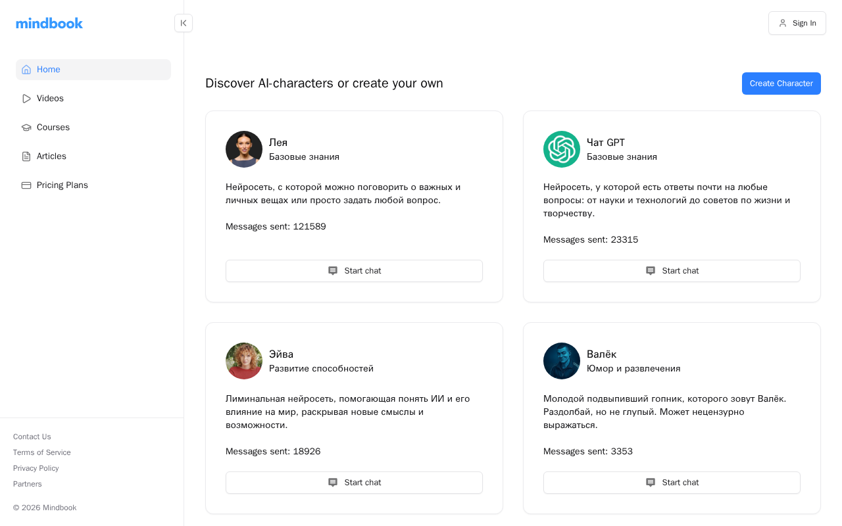Click the Videos play icon

26,99
